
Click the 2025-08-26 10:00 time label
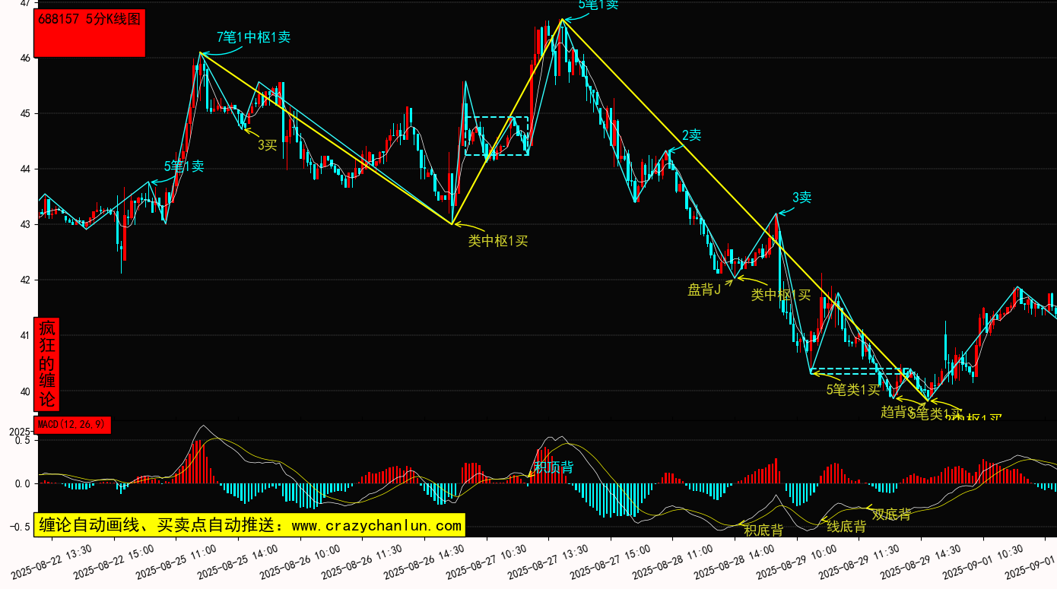point(301,562)
